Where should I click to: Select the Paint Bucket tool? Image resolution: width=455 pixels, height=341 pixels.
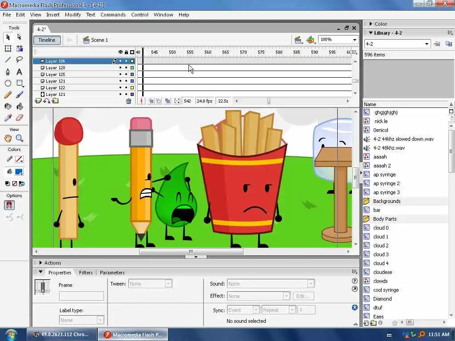point(20,107)
